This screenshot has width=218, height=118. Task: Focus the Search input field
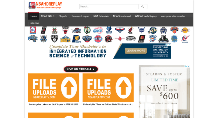coord(109,6)
